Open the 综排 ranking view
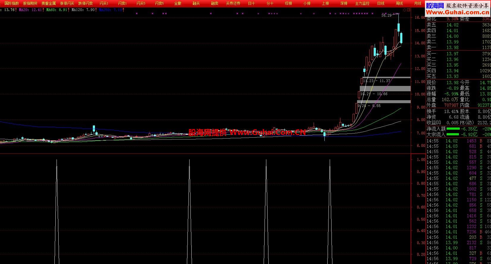This screenshot has width=491, height=264. [288, 3]
